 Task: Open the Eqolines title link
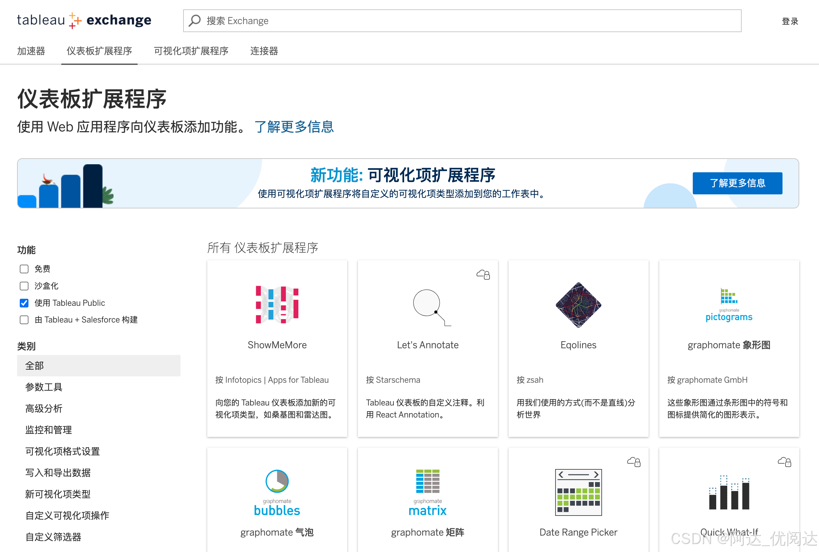point(578,345)
